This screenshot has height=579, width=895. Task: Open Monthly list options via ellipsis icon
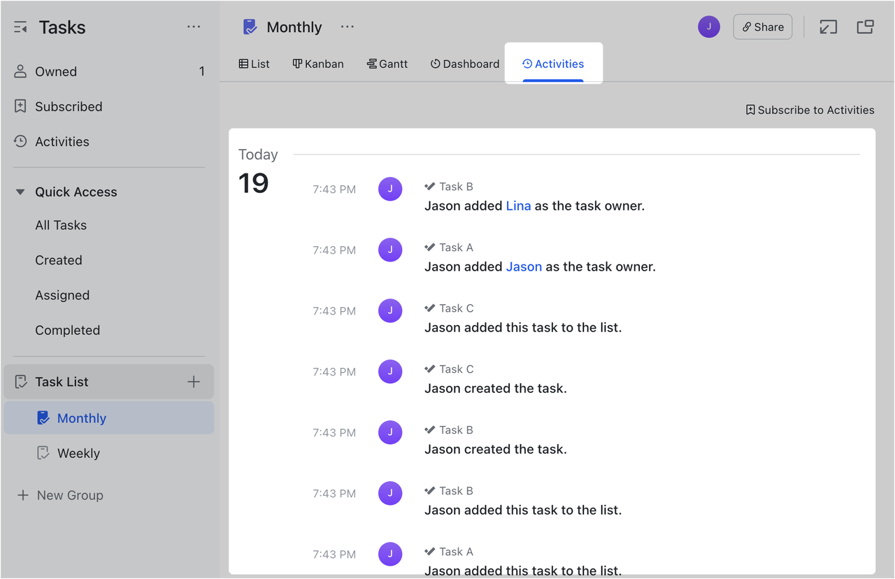tap(348, 27)
